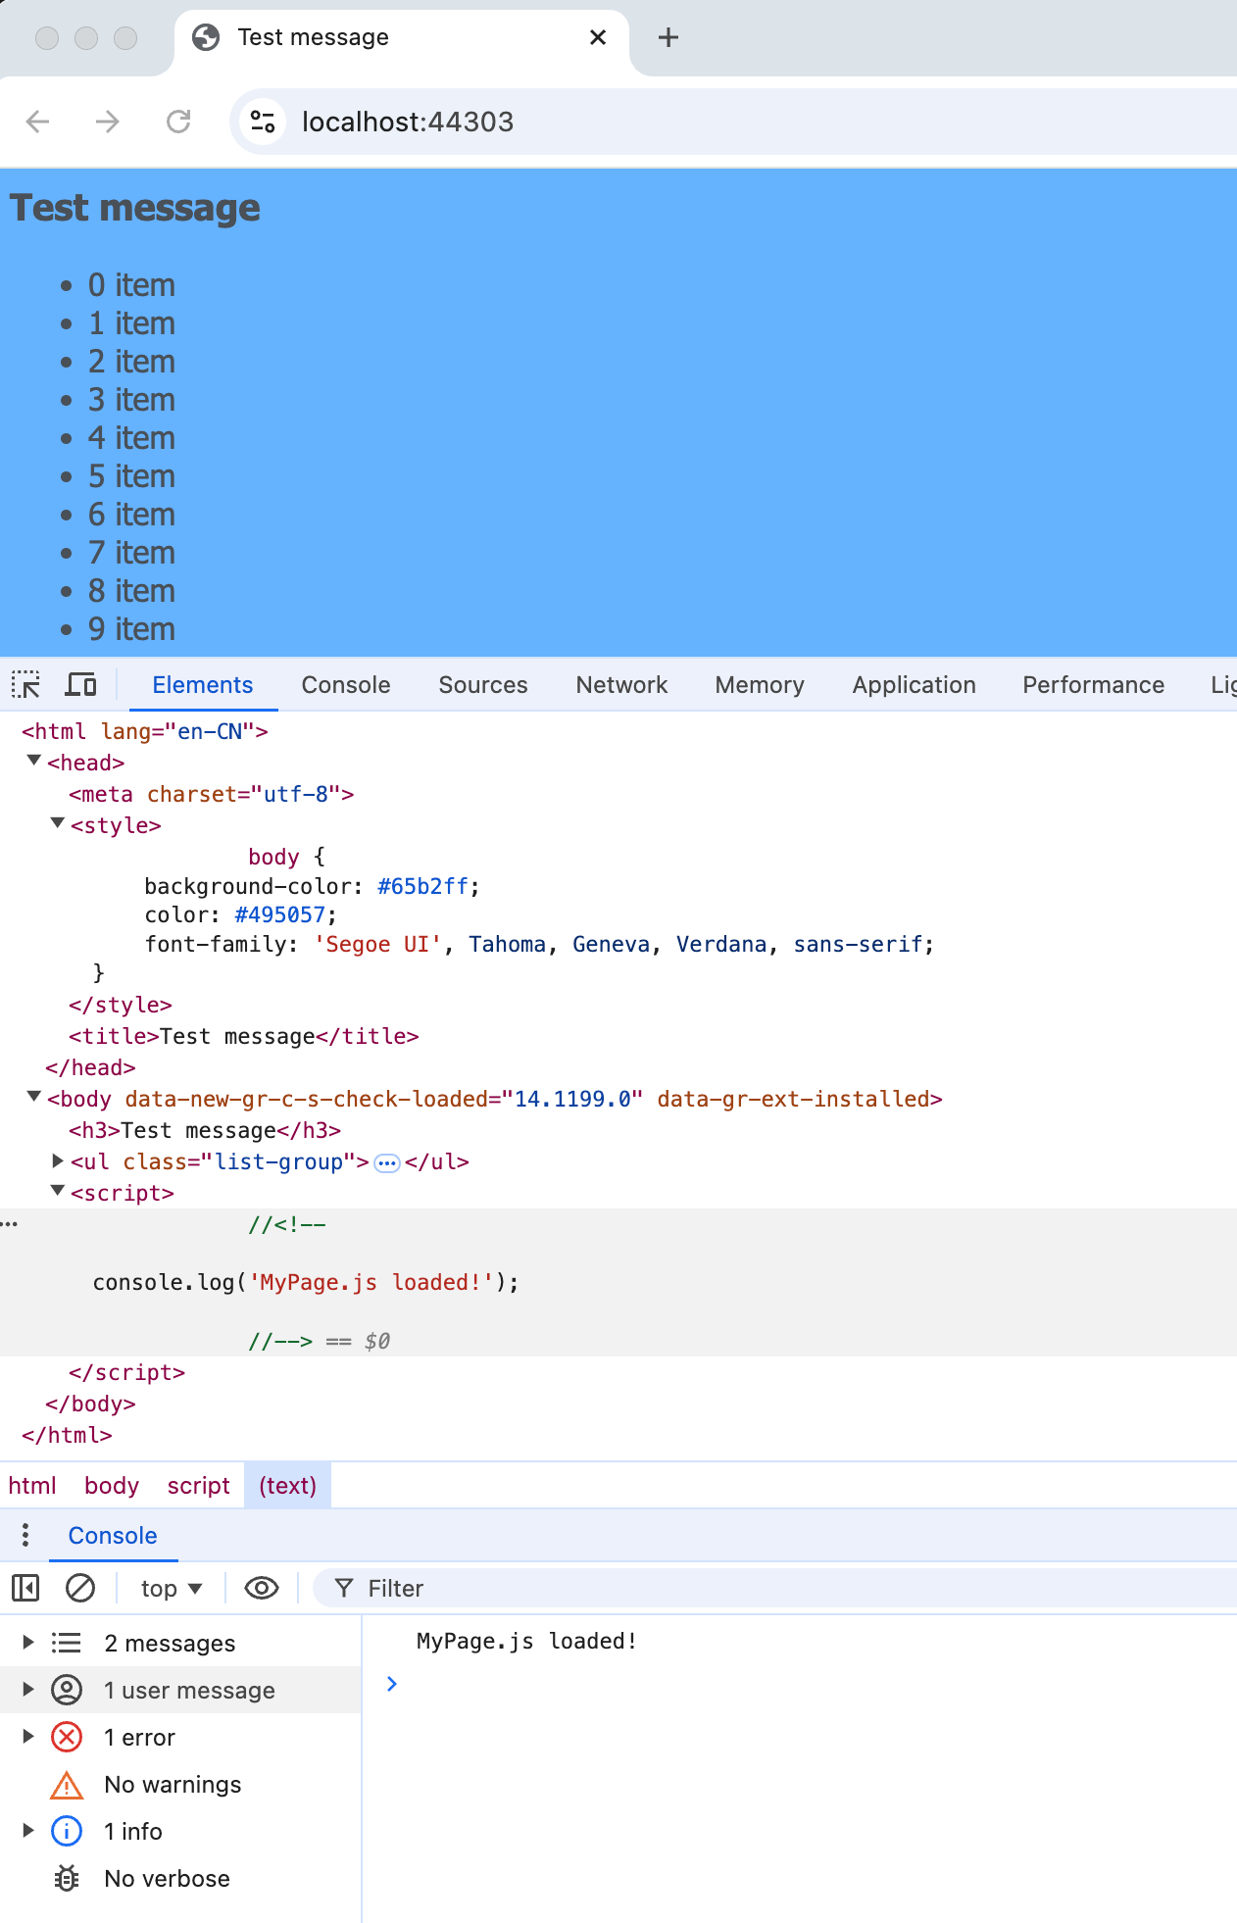This screenshot has height=1923, width=1237.
Task: Click the #65b2ff background color value
Action: 423,886
